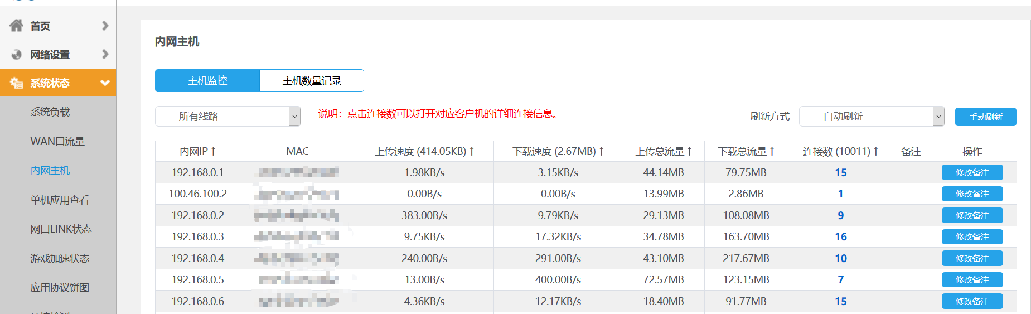This screenshot has width=1031, height=314.
Task: Go to WAN口流量 in the sidebar
Action: [x=57, y=142]
